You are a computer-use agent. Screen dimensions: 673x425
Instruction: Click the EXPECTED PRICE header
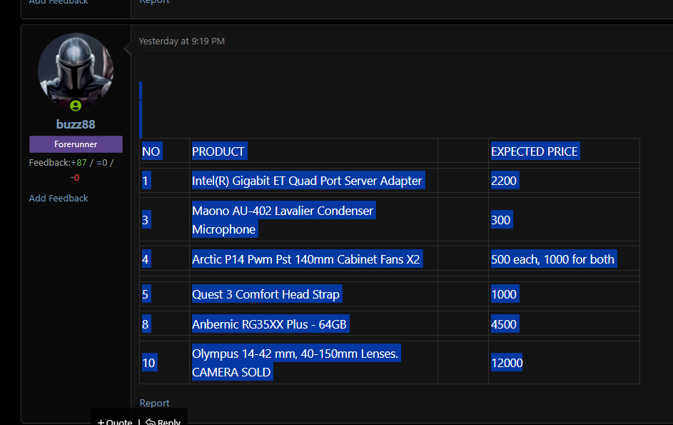click(535, 151)
